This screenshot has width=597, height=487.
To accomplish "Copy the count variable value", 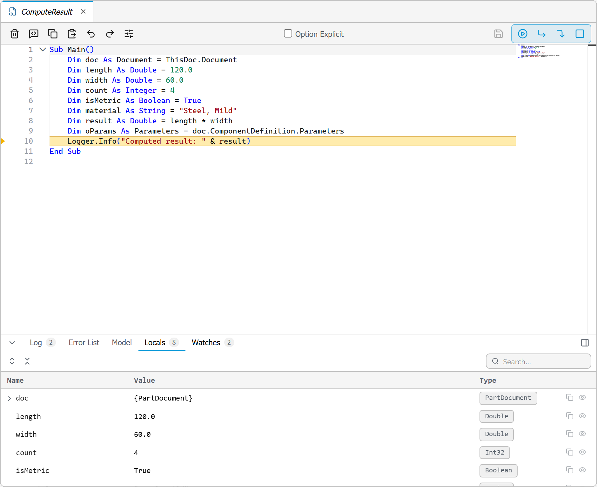I will 570,452.
